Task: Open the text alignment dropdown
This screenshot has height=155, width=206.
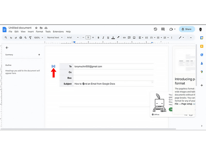Action: pyautogui.click(x=141, y=38)
